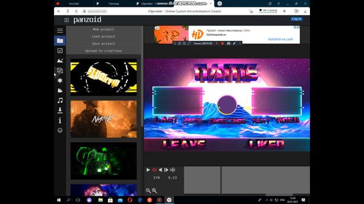
Task: Open the Download arrow icon in the sidebar
Action: coord(60,110)
